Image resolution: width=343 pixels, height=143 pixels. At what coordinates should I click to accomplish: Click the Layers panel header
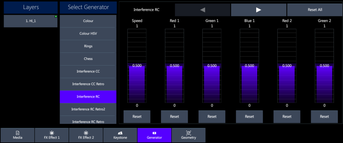tap(31, 7)
